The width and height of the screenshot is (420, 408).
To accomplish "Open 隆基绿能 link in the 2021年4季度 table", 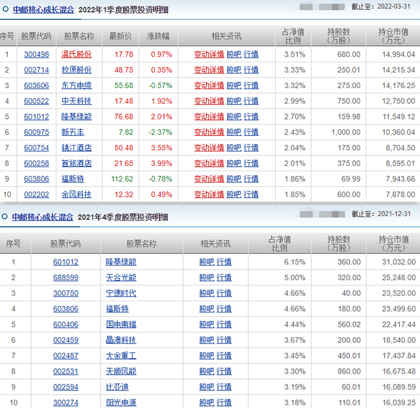I will [121, 262].
